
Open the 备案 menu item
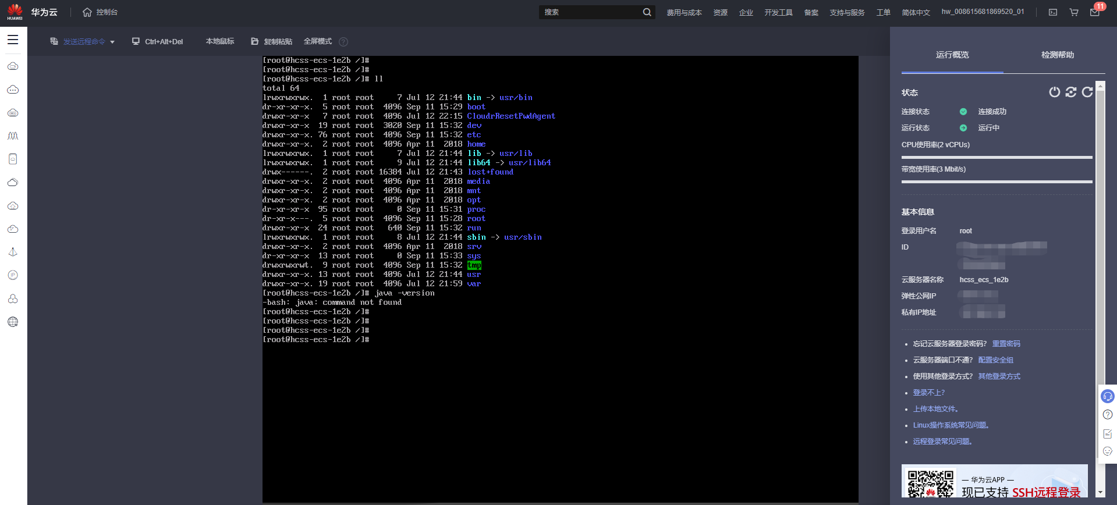[x=811, y=12]
